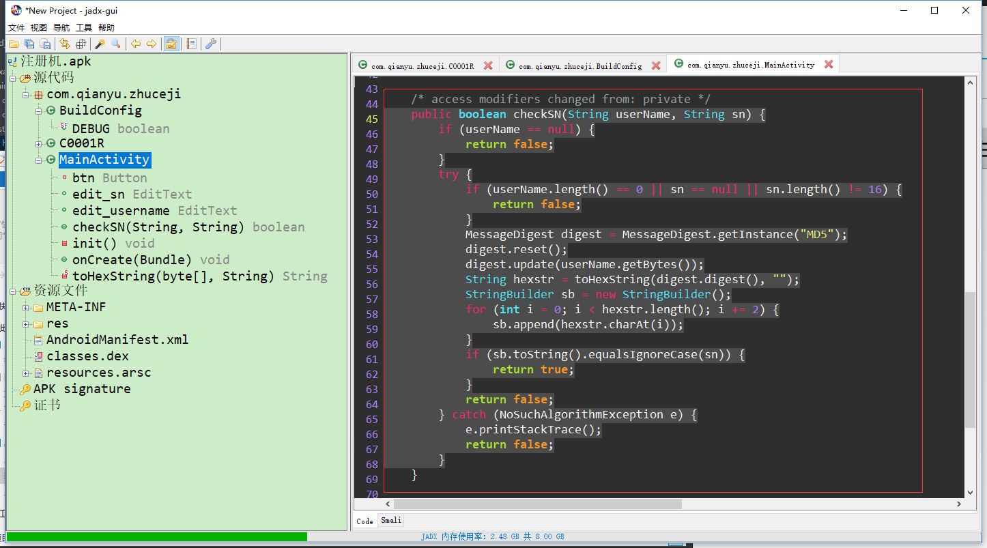Click the META-INF folder icon
This screenshot has width=987, height=548.
[x=38, y=307]
